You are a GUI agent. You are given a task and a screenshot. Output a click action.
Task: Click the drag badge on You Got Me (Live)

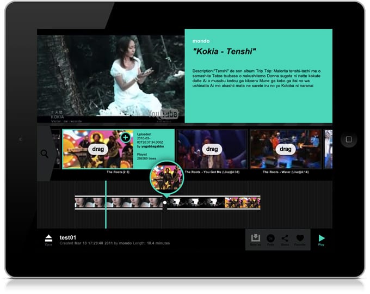[212, 149]
